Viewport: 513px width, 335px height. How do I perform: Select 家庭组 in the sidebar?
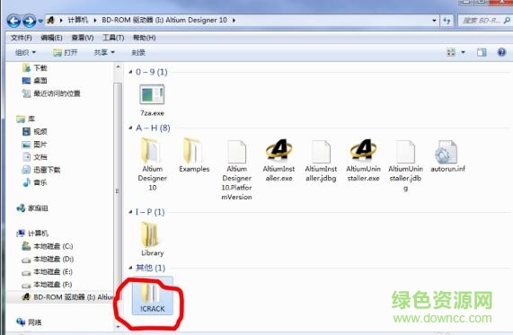click(x=32, y=208)
